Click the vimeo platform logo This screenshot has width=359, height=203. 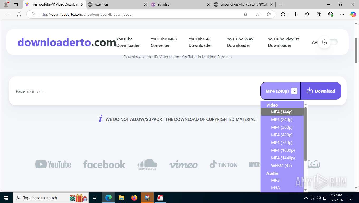[x=183, y=165]
